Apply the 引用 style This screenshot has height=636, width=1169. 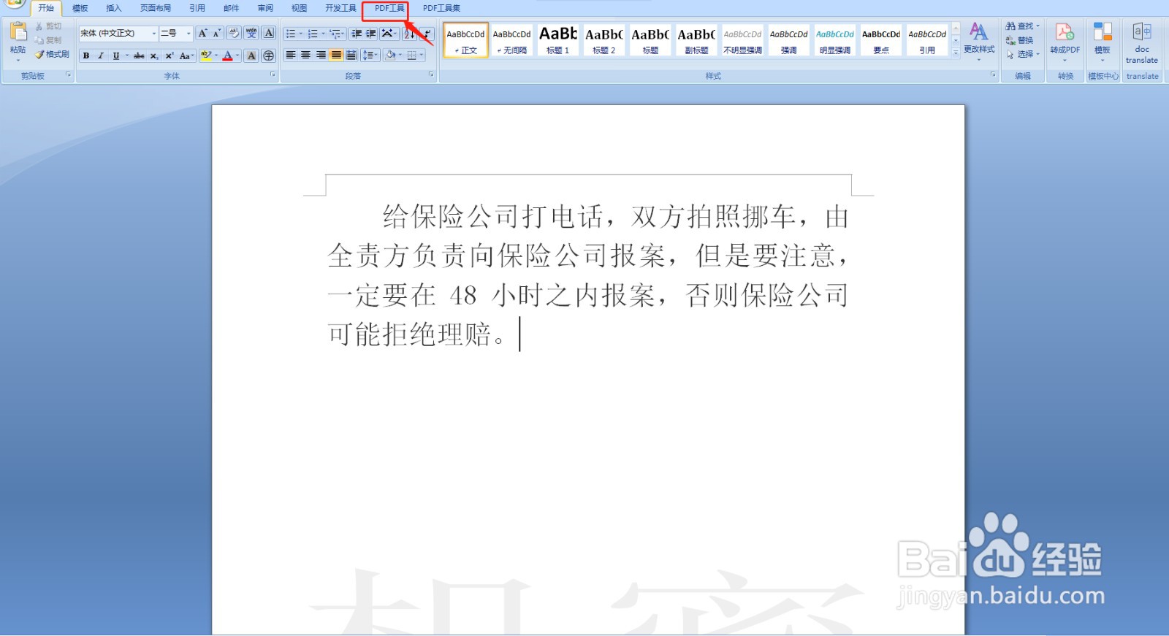pos(927,39)
